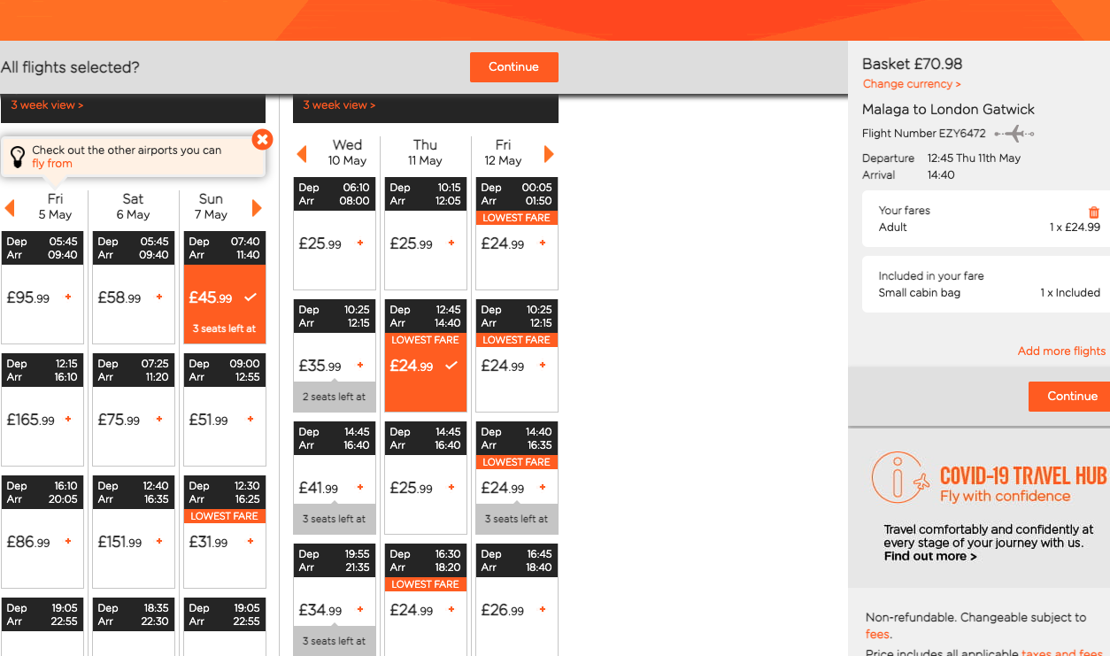Open Find out more link
This screenshot has width=1110, height=656.
930,557
